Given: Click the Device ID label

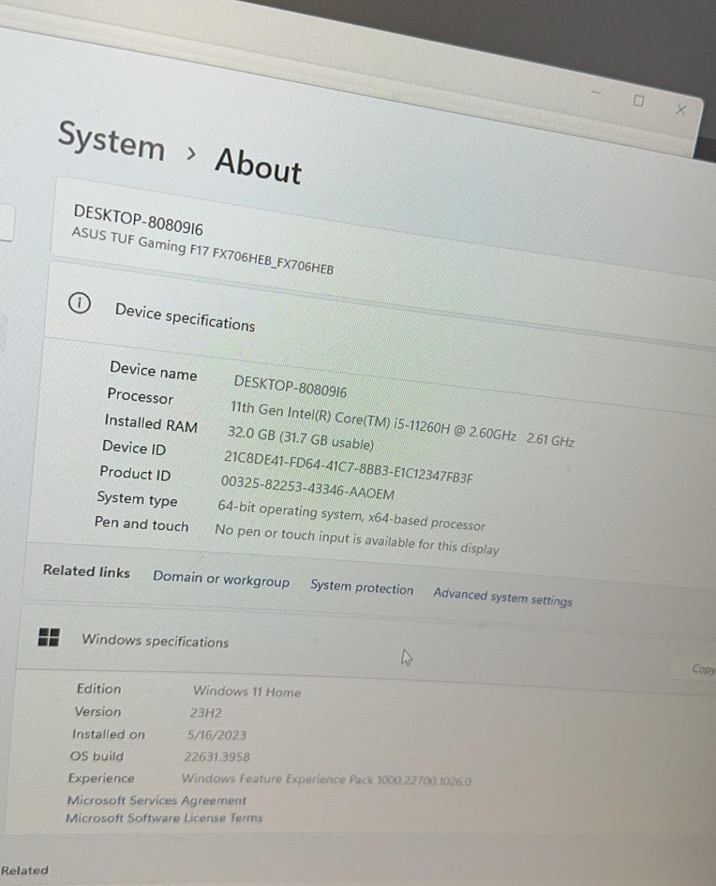Looking at the screenshot, I should point(134,448).
